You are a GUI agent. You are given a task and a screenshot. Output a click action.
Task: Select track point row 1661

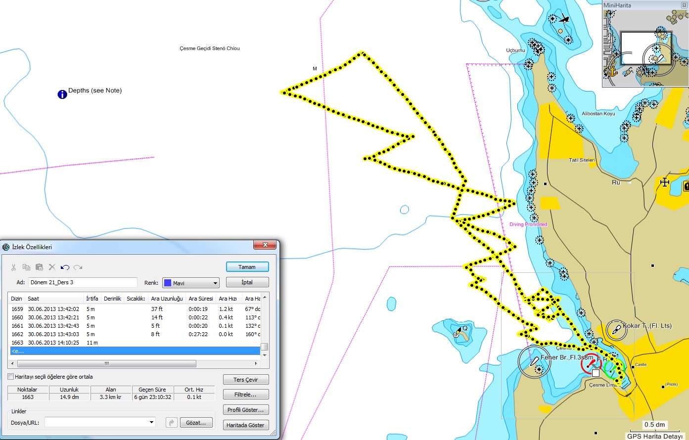click(x=135, y=326)
